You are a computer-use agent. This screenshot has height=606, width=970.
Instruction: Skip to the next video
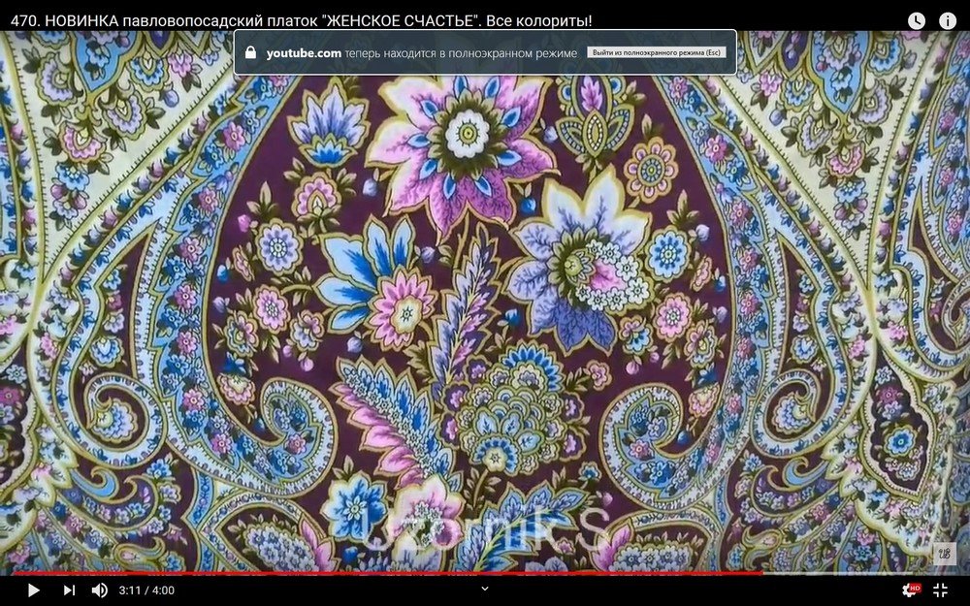tap(69, 590)
